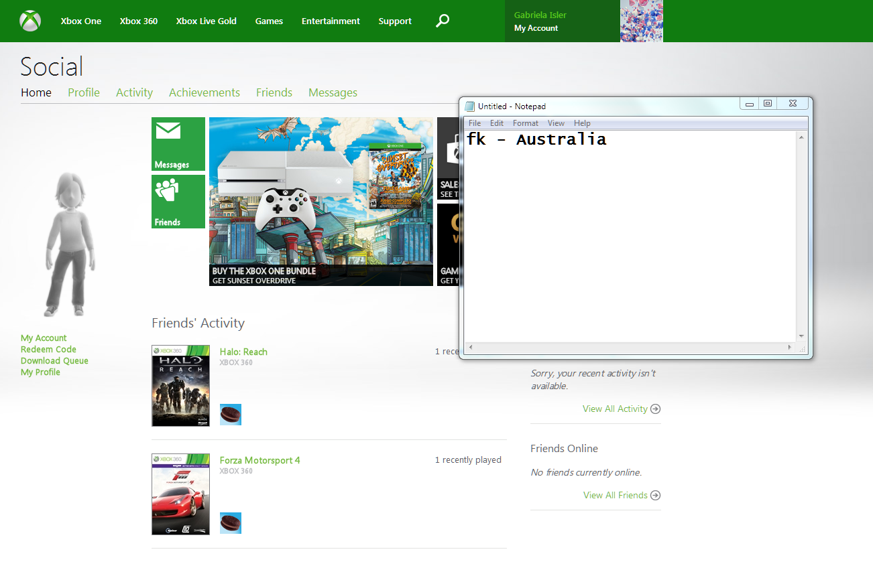Screen dimensions: 873x572
Task: Open the Xbox 360 nav menu
Action: tap(139, 21)
